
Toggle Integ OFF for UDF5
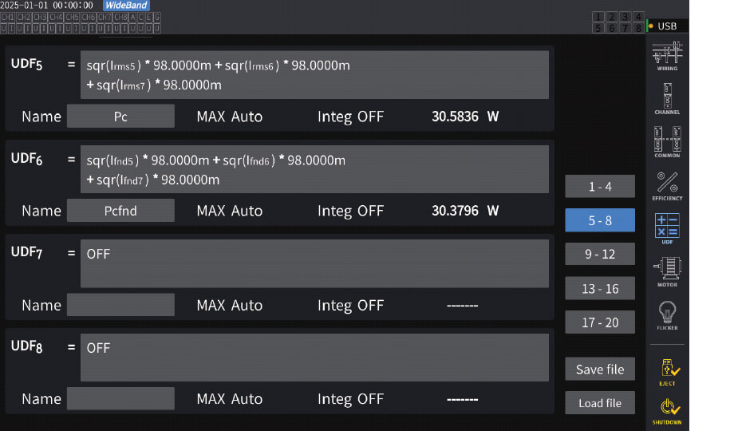(x=350, y=117)
